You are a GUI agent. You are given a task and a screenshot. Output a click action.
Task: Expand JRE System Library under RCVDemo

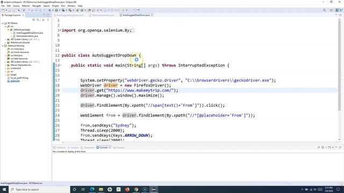pyautogui.click(x=5, y=39)
